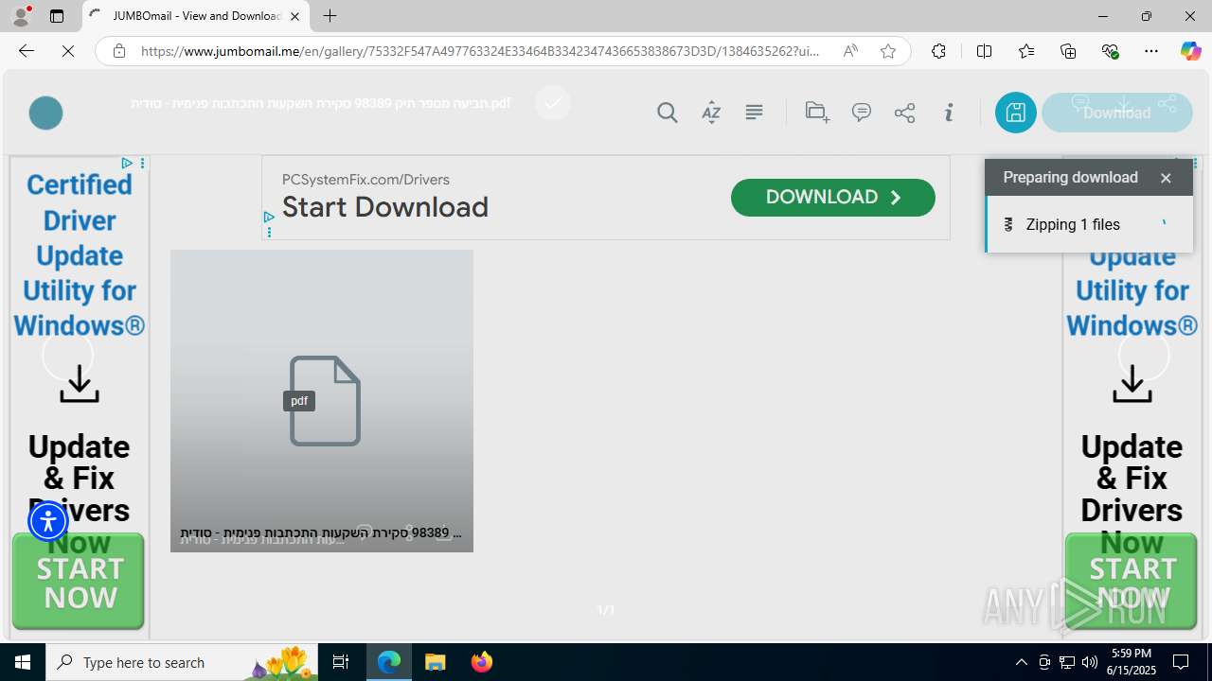
Task: Click the taskbar search box
Action: pos(183,662)
